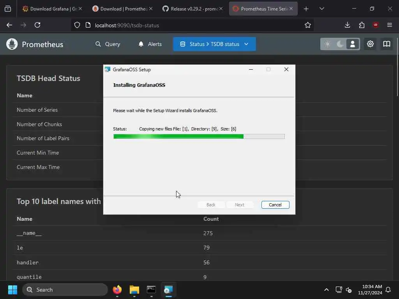Close the Download Grafana tab
399x299 pixels.
80,9
